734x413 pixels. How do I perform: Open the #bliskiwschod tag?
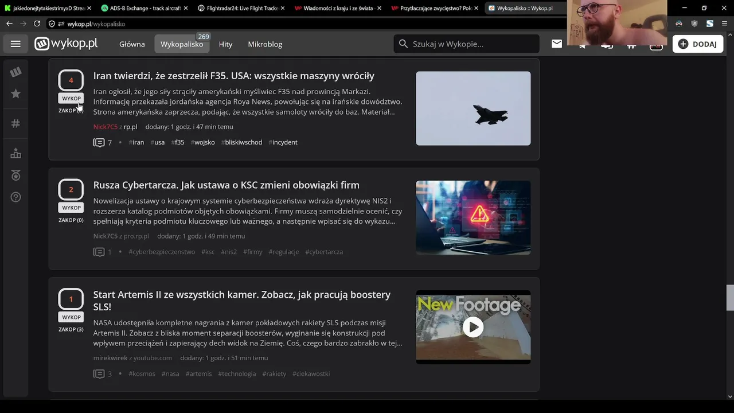pyautogui.click(x=241, y=142)
